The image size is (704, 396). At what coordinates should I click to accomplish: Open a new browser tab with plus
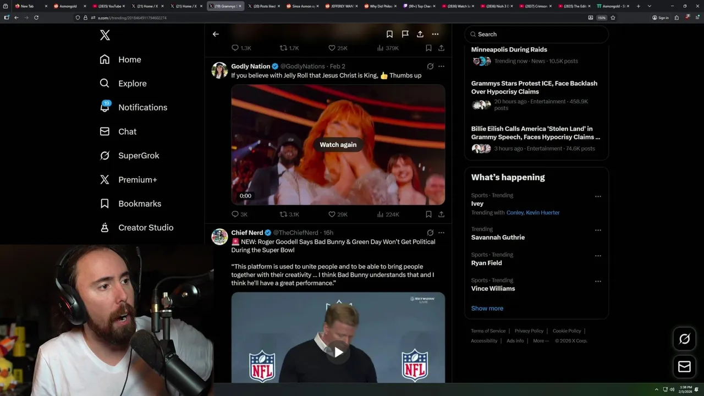(x=638, y=6)
